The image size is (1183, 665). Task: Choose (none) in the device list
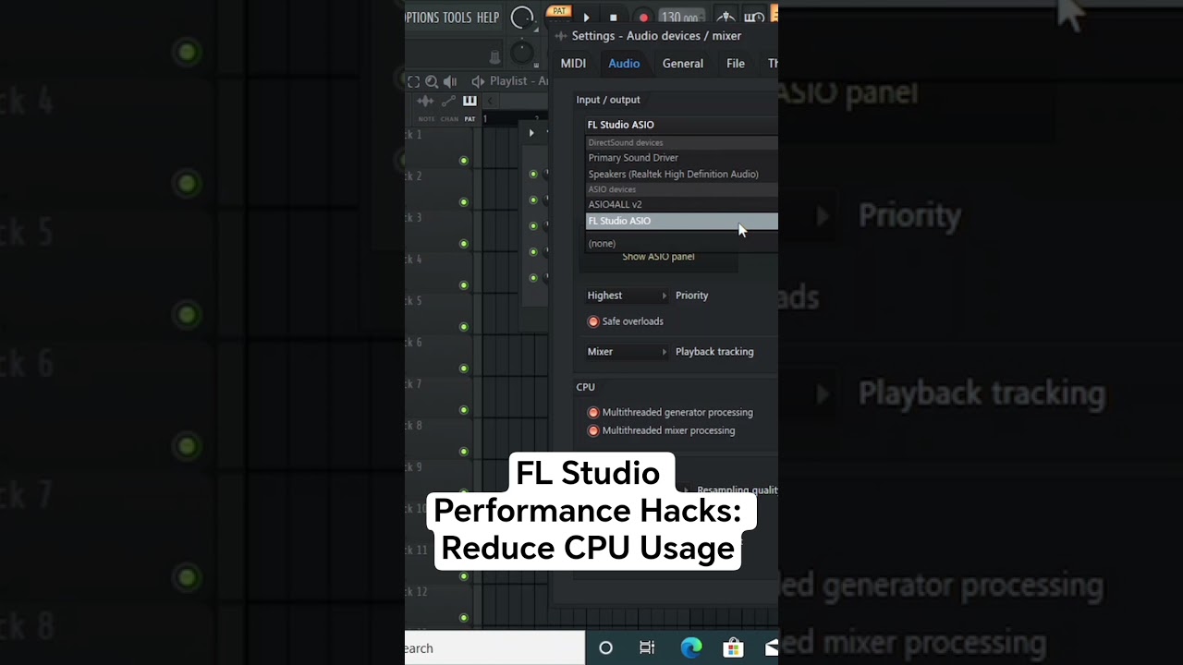click(x=682, y=243)
